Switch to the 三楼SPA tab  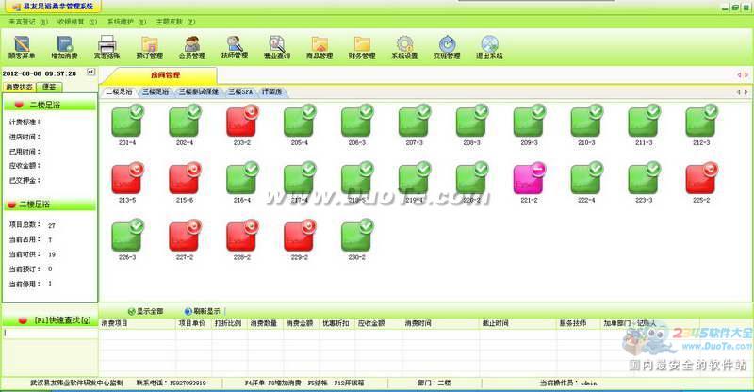click(x=240, y=92)
